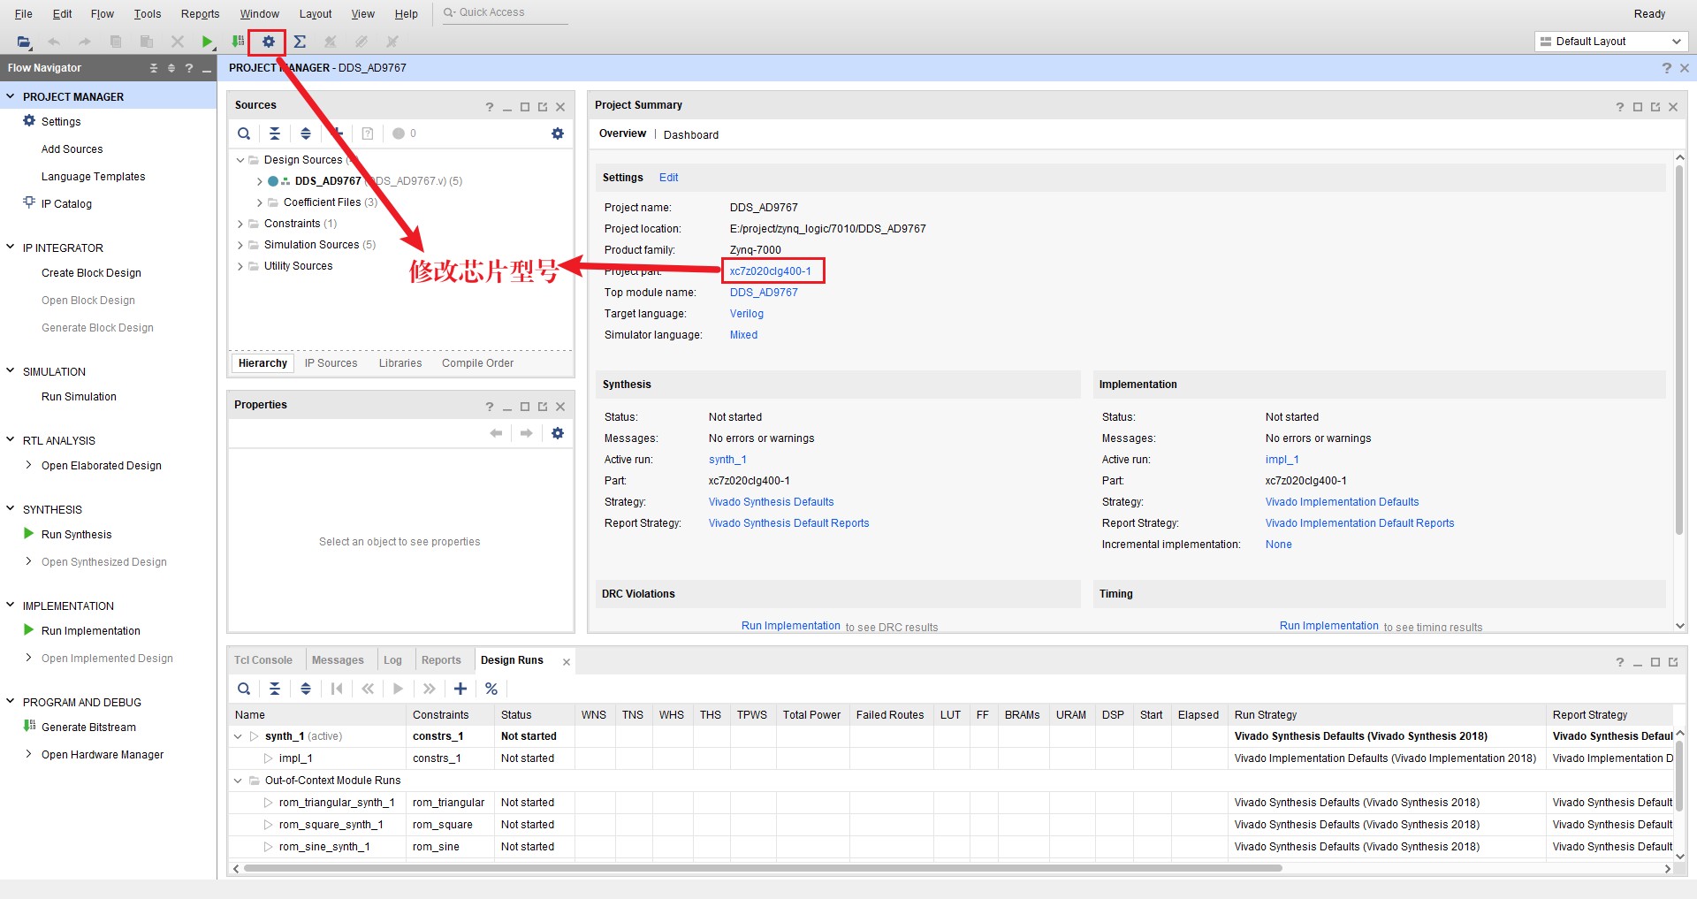This screenshot has height=899, width=1697.
Task: Switch to Messages tab
Action: click(338, 660)
